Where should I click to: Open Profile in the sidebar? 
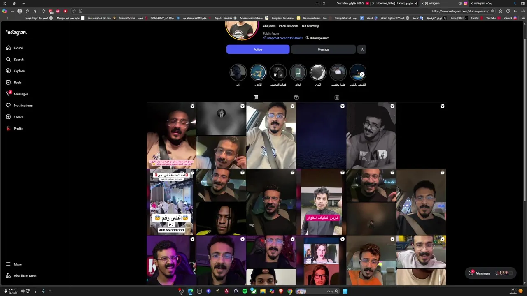14,129
